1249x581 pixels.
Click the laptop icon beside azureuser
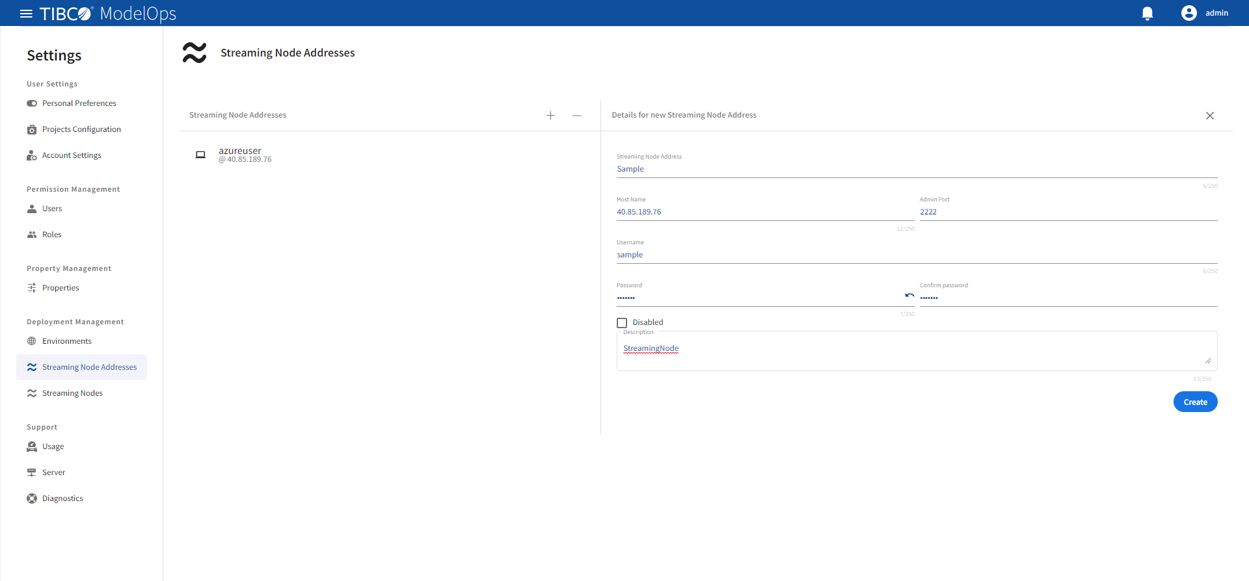pos(200,155)
